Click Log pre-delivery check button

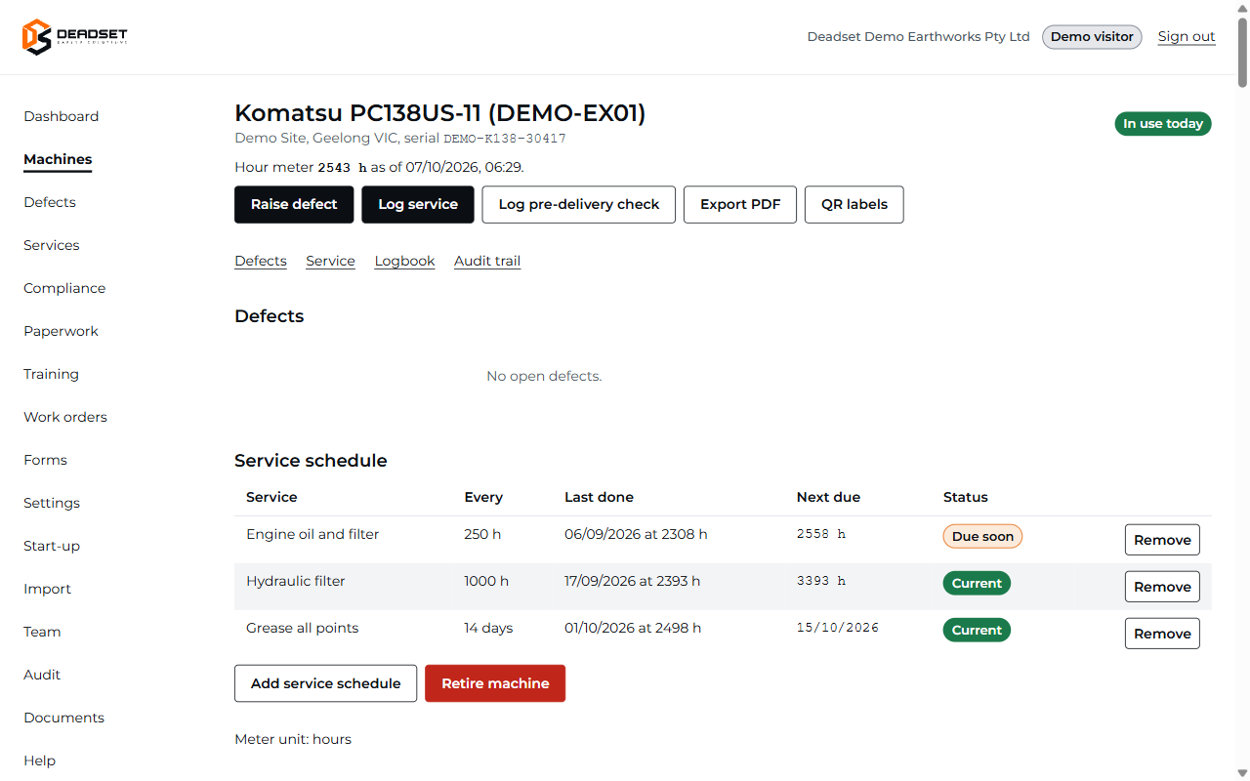pos(579,205)
